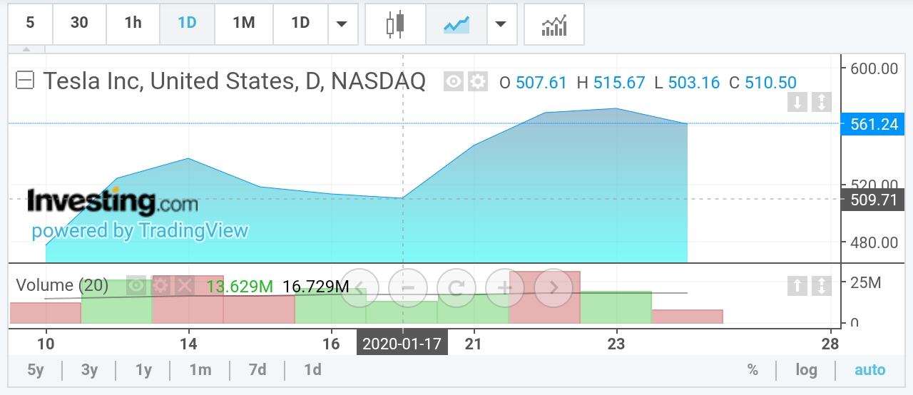Pan chart right with arrow
913x395 pixels.
point(553,288)
